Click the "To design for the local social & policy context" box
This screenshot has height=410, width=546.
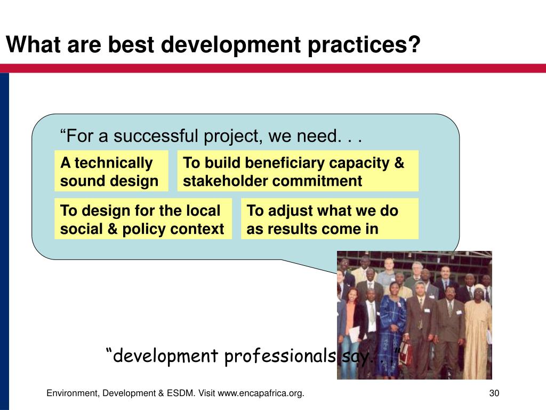143,218
